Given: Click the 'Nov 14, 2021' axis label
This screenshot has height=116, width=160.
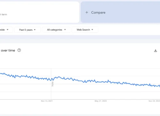Looking at the screenshot, I should 47,101.
